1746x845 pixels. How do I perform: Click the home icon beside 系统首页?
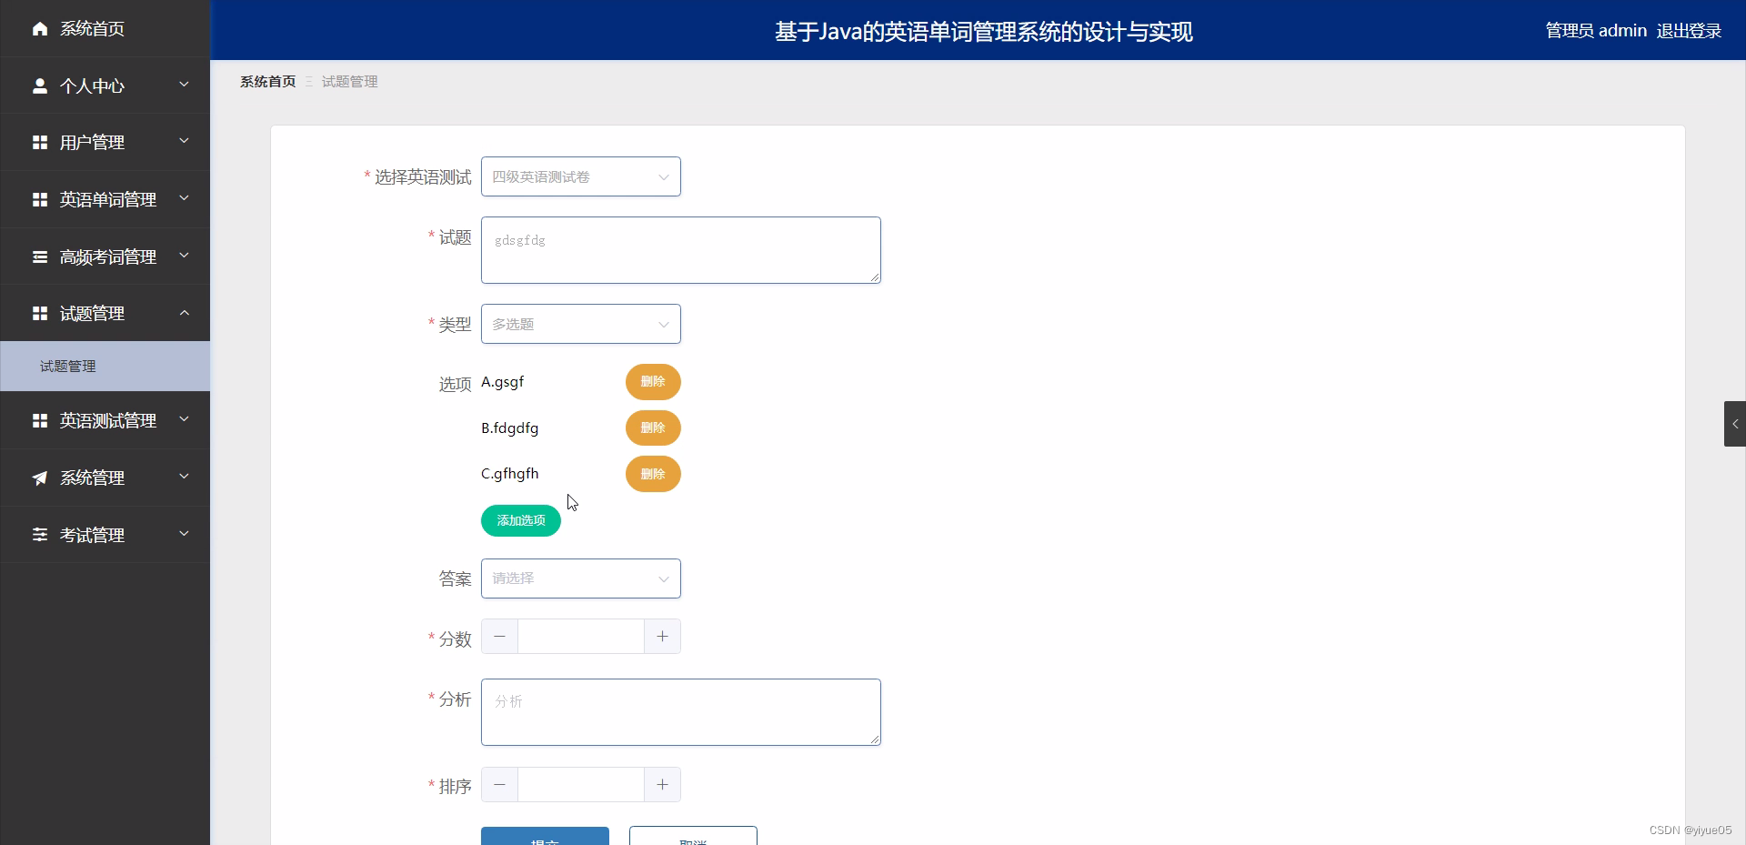tap(38, 28)
